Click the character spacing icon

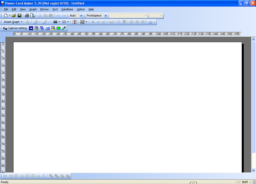click(x=111, y=22)
